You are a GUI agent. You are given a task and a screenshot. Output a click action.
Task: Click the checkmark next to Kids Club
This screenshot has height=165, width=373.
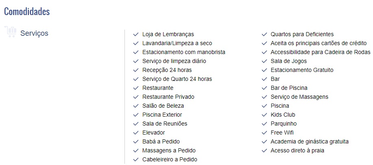pyautogui.click(x=264, y=115)
